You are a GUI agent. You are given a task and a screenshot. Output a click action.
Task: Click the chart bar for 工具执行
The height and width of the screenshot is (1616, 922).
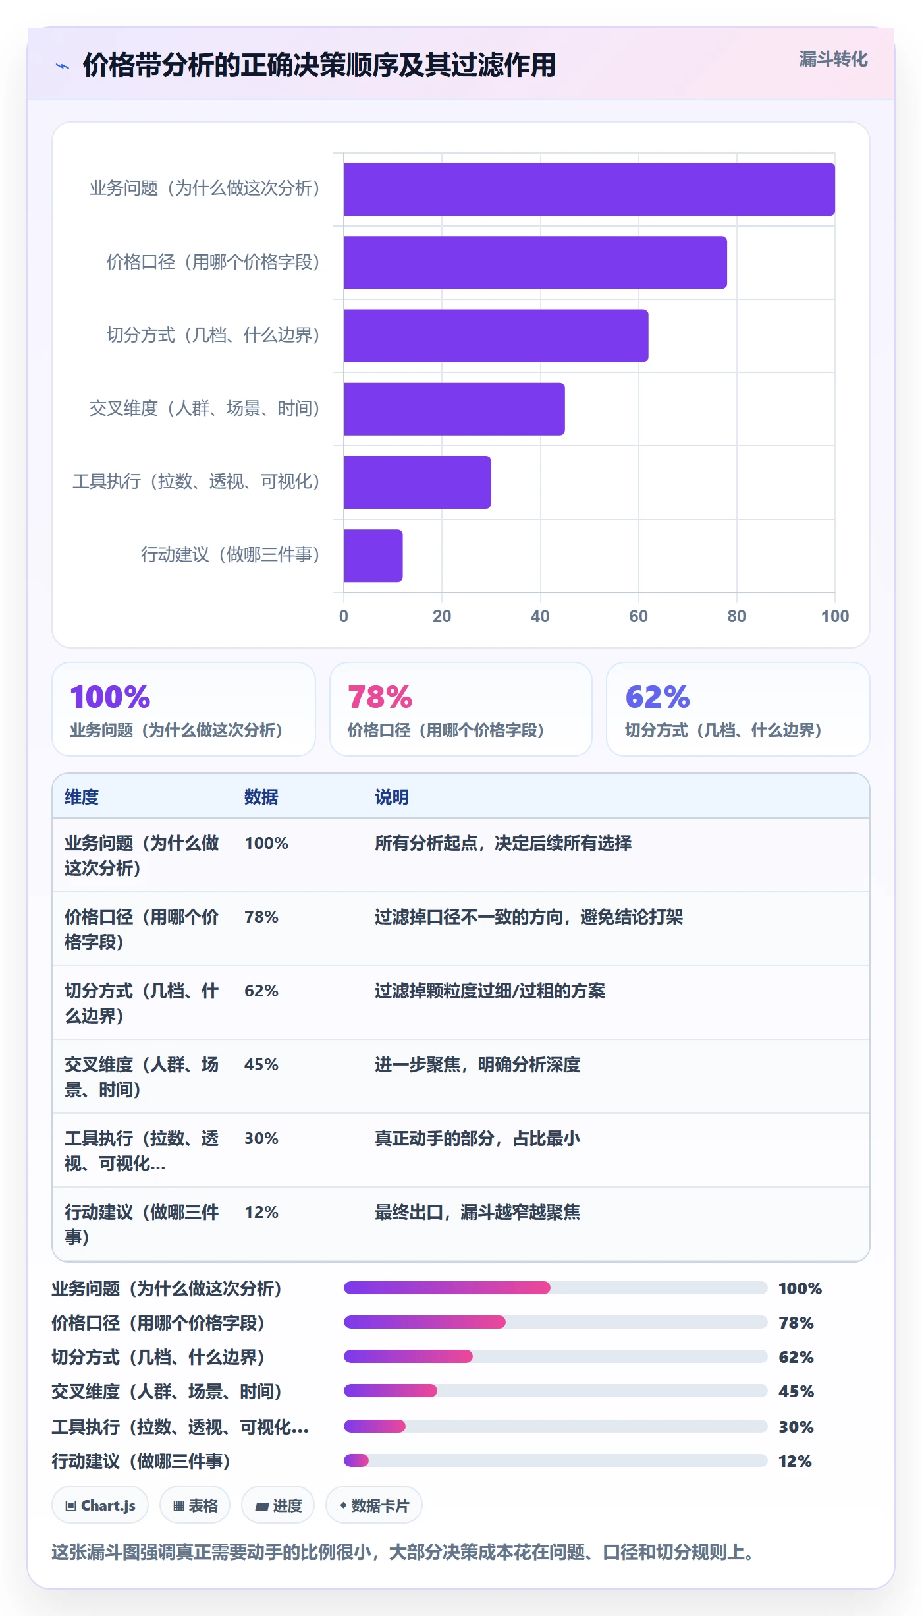point(418,482)
